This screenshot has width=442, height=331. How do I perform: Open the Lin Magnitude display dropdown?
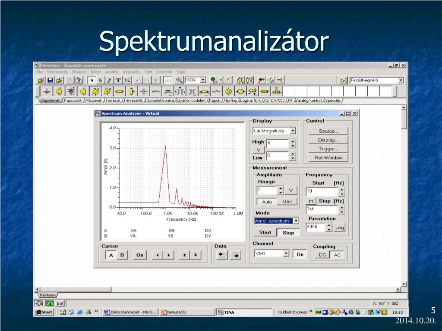click(x=293, y=131)
